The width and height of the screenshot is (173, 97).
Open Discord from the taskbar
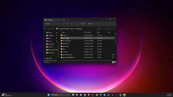pos(81,95)
